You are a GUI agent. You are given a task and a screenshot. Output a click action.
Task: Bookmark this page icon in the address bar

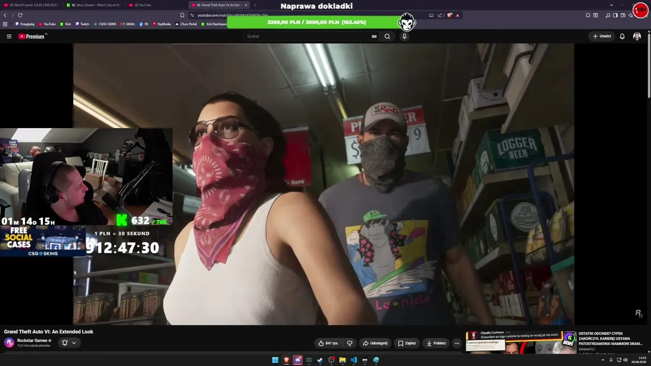(182, 15)
